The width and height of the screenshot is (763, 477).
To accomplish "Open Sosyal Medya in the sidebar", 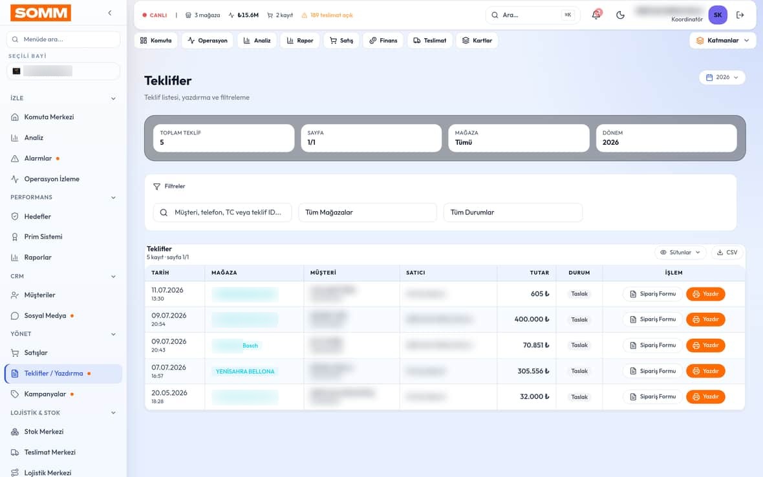I will point(45,315).
